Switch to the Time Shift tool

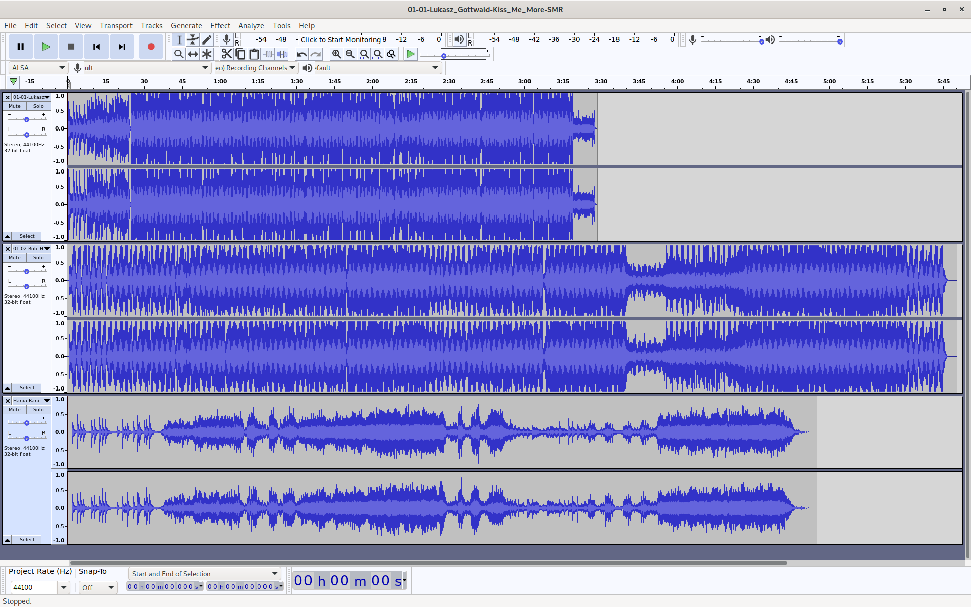click(193, 54)
